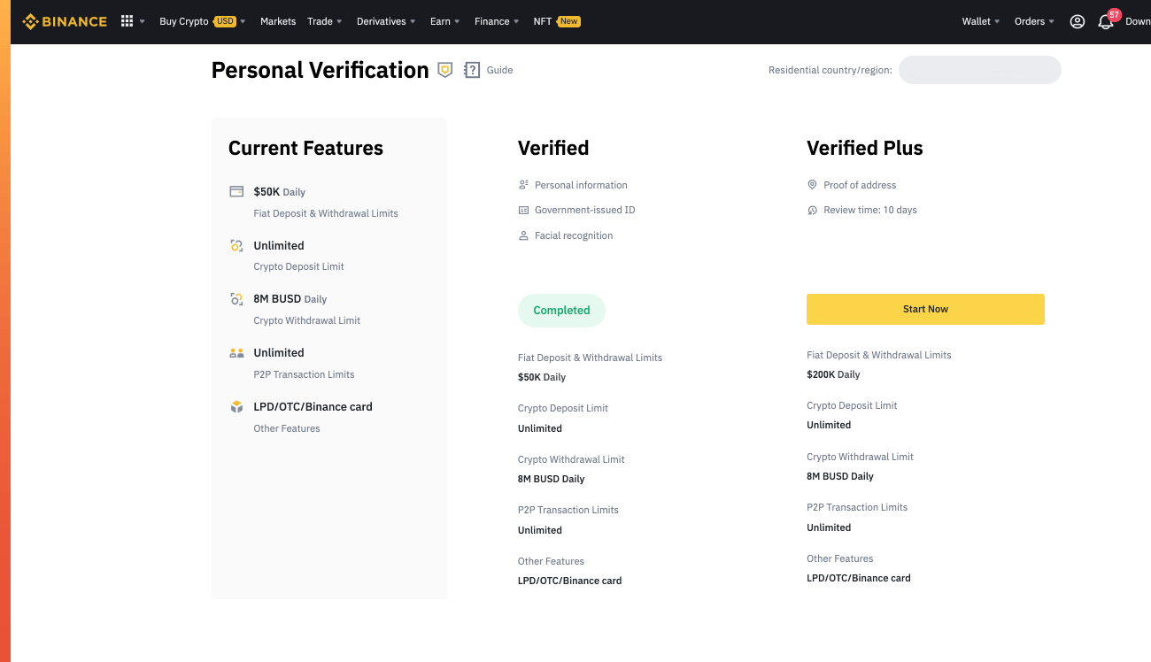Expand the Buy Crypto dropdown
Screen dimensions: 1151x662
click(x=202, y=21)
